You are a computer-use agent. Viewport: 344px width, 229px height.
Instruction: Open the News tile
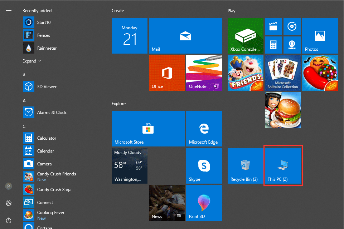[167, 203]
